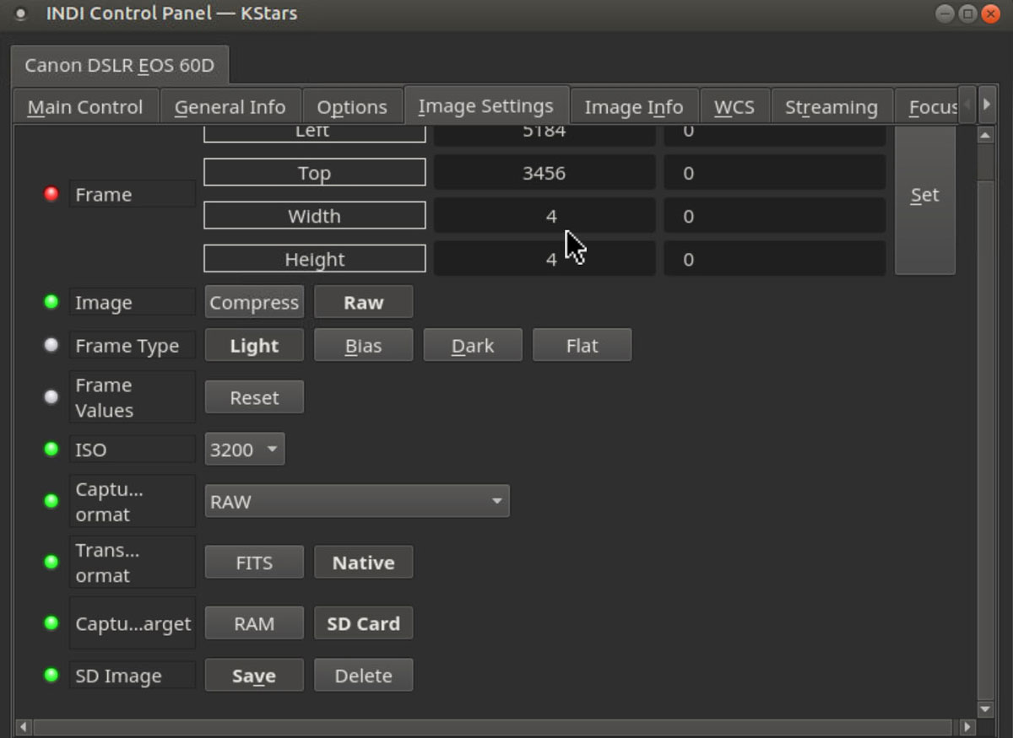Set frame type to Flat
Image resolution: width=1013 pixels, height=738 pixels.
tap(582, 345)
